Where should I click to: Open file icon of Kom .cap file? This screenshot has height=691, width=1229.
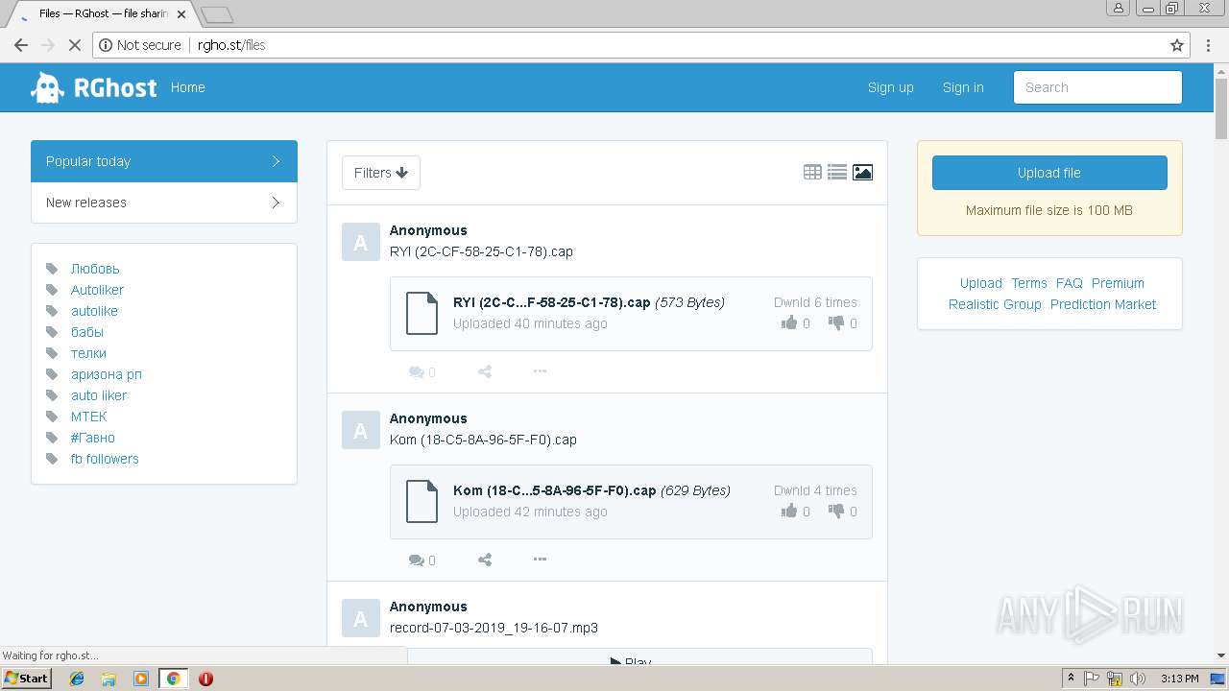click(x=422, y=501)
